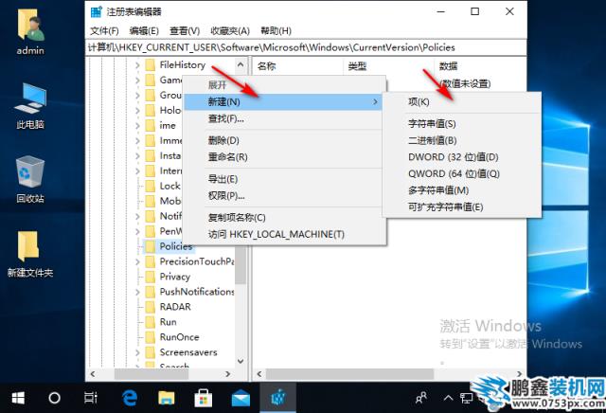Choose 导出(E) in the context menu
This screenshot has height=413, width=606.
(283, 179)
